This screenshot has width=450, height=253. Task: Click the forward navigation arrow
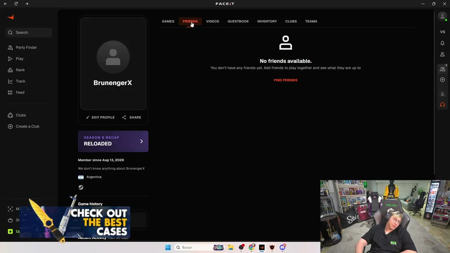[x=27, y=4]
